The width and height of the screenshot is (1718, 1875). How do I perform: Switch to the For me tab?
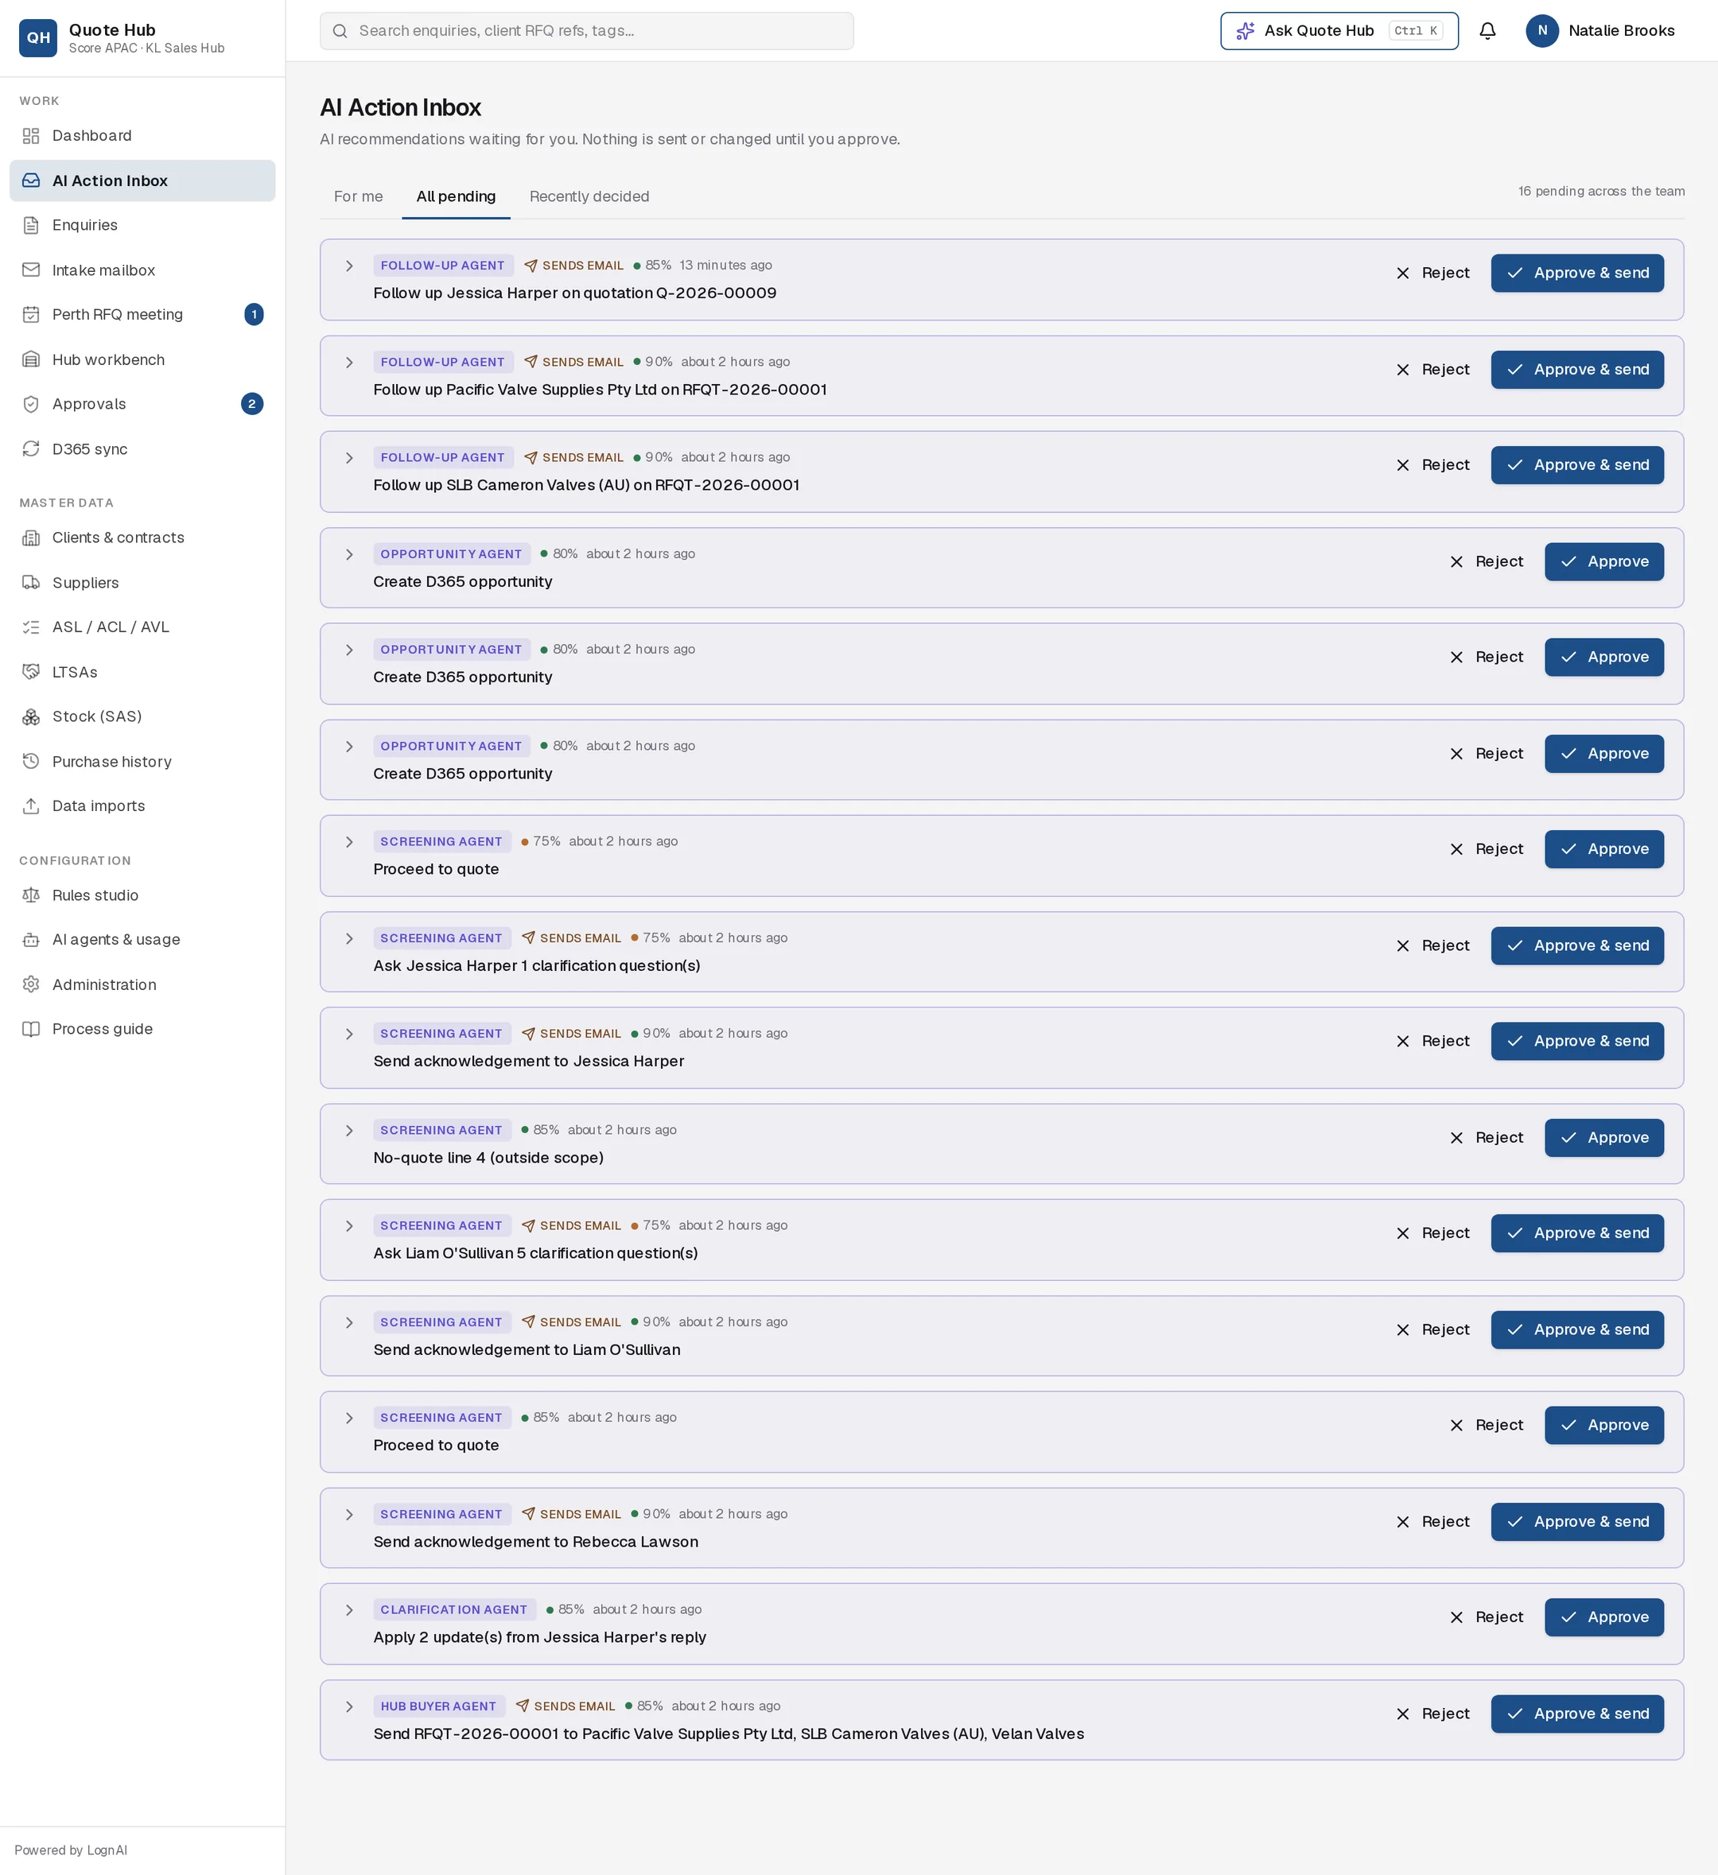[x=358, y=196]
